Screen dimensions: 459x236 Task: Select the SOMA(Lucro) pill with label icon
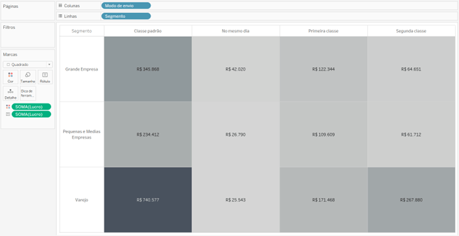tap(31, 114)
